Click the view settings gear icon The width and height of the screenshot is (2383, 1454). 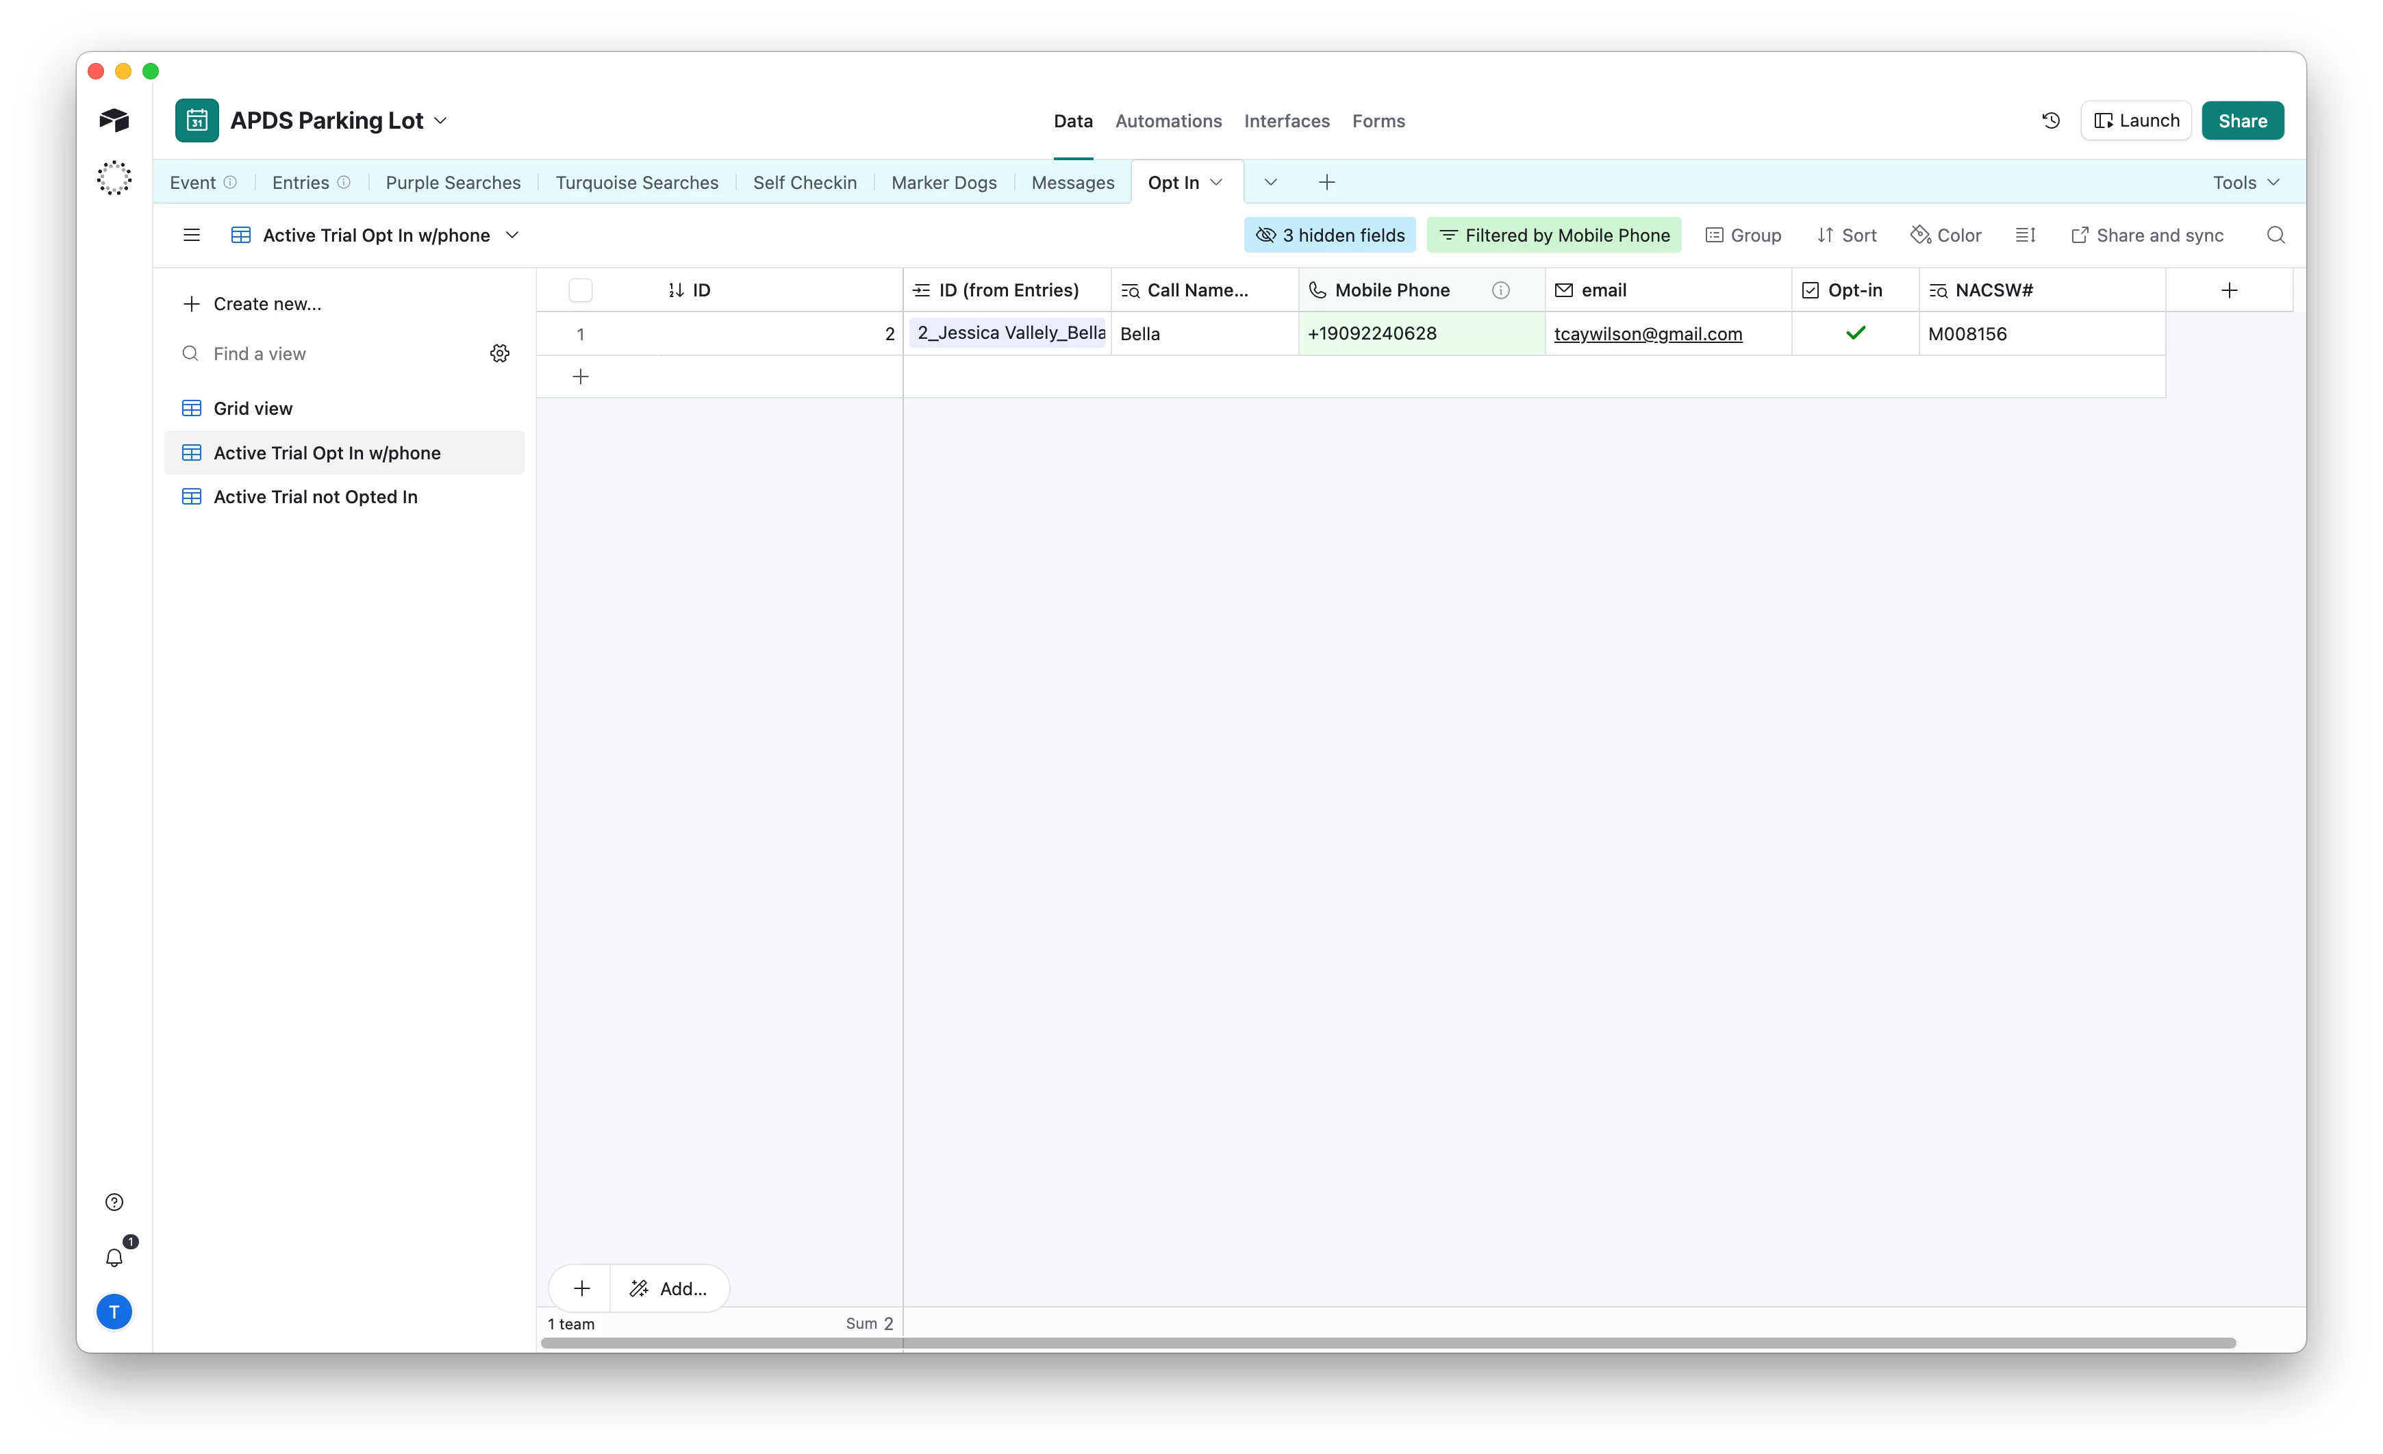click(499, 354)
